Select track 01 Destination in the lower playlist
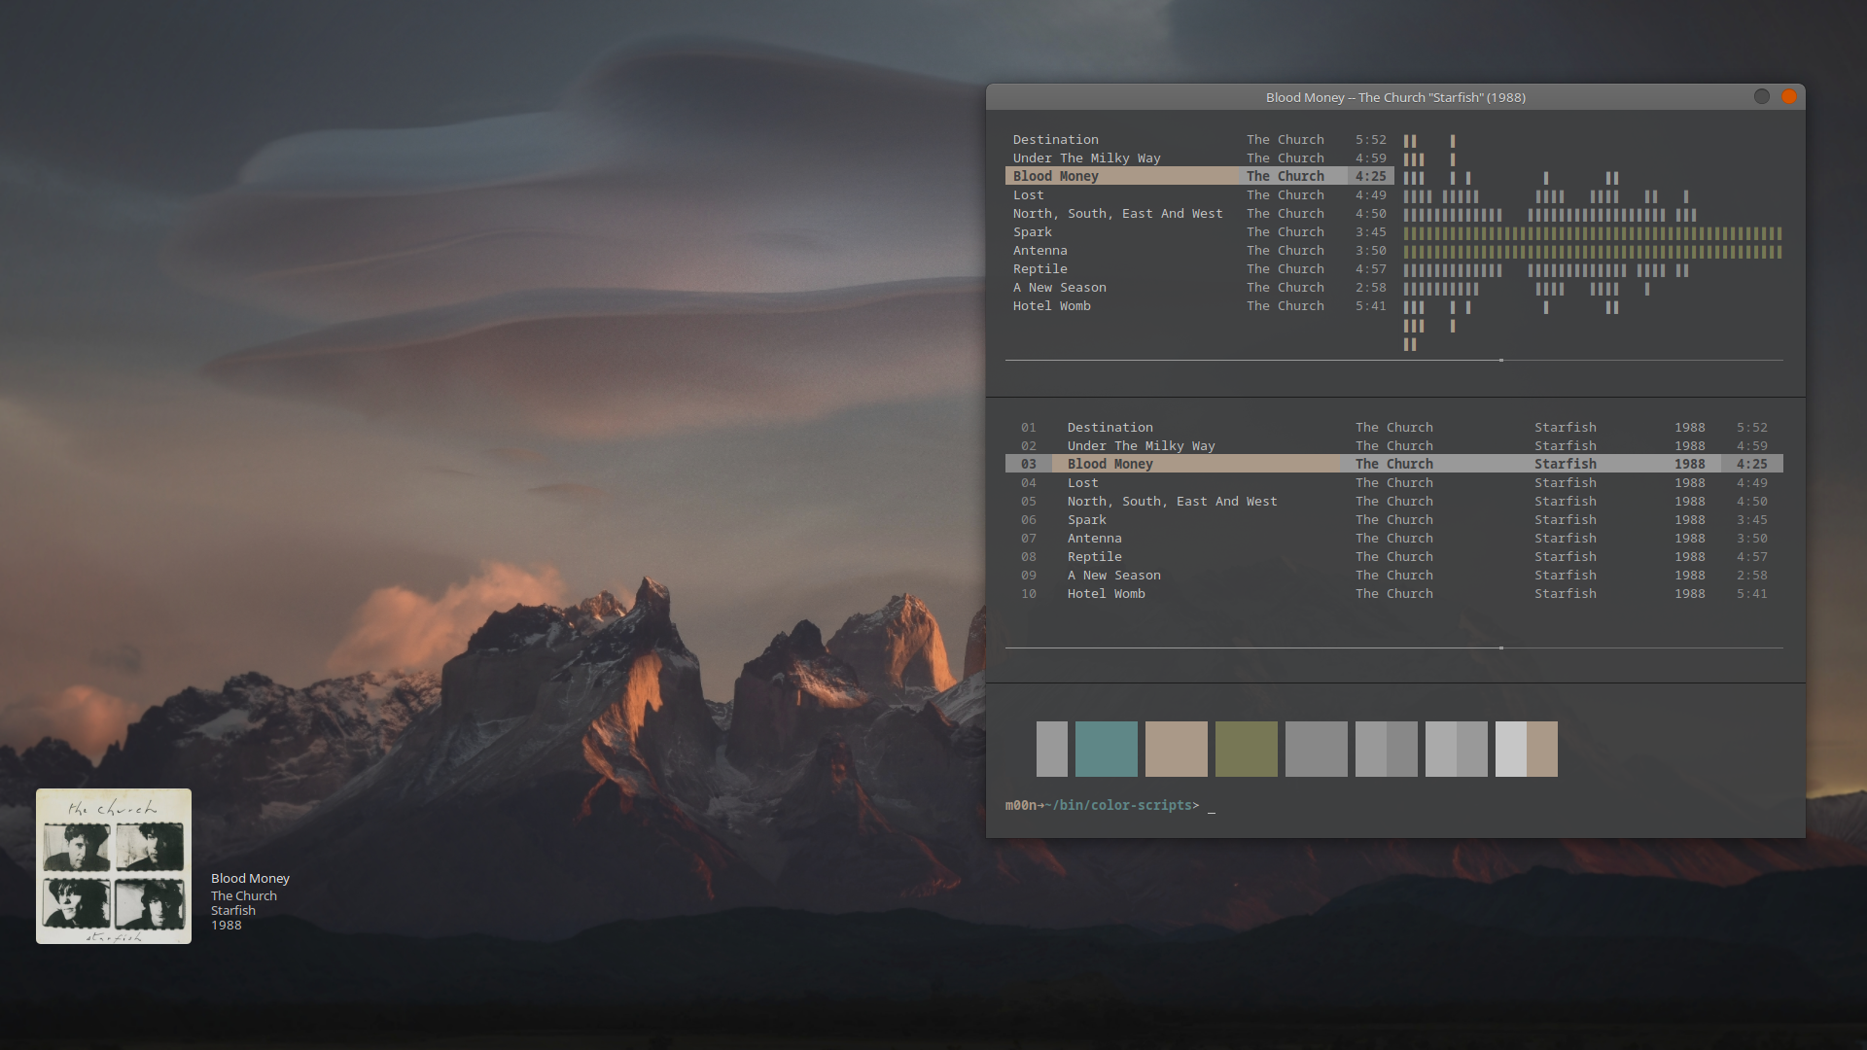1867x1050 pixels. (1110, 428)
